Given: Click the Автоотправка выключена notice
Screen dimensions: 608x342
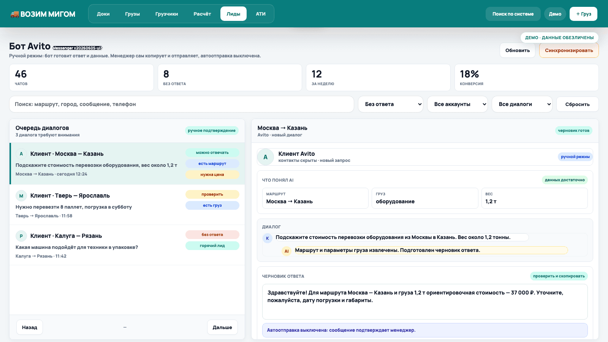Looking at the screenshot, I should click(425, 330).
